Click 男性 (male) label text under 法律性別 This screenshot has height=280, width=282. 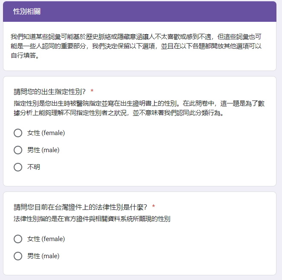click(x=43, y=256)
